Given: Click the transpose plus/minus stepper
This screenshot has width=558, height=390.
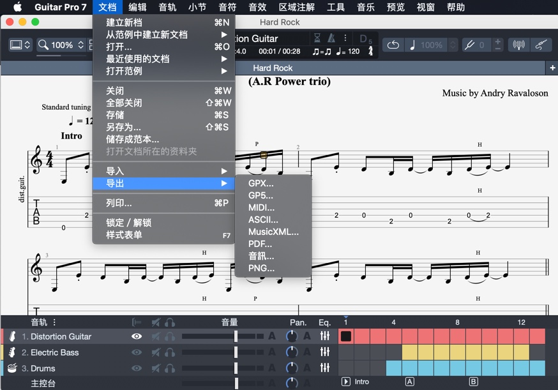Looking at the screenshot, I should click(497, 45).
